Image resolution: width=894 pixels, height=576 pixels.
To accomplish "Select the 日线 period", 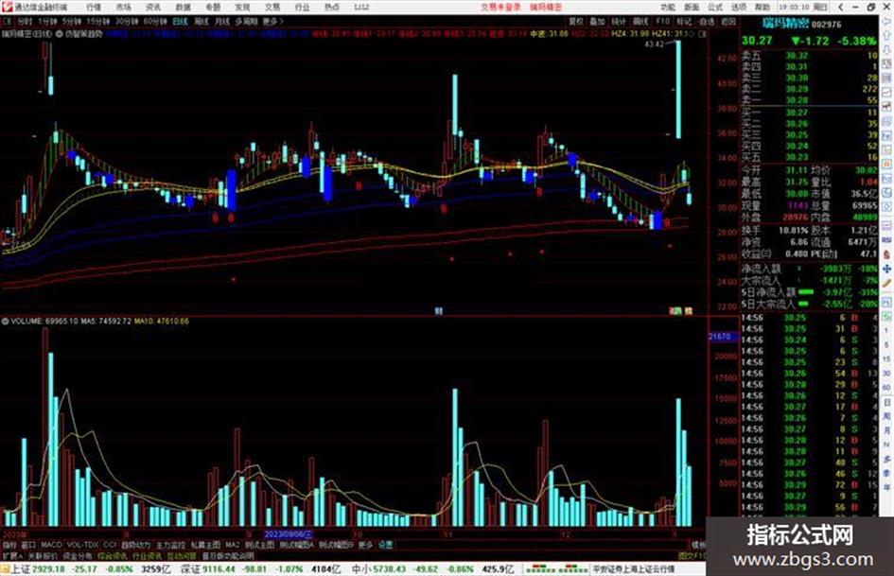I will [x=180, y=22].
